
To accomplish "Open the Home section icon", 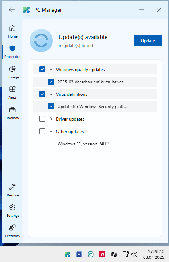I will [12, 28].
